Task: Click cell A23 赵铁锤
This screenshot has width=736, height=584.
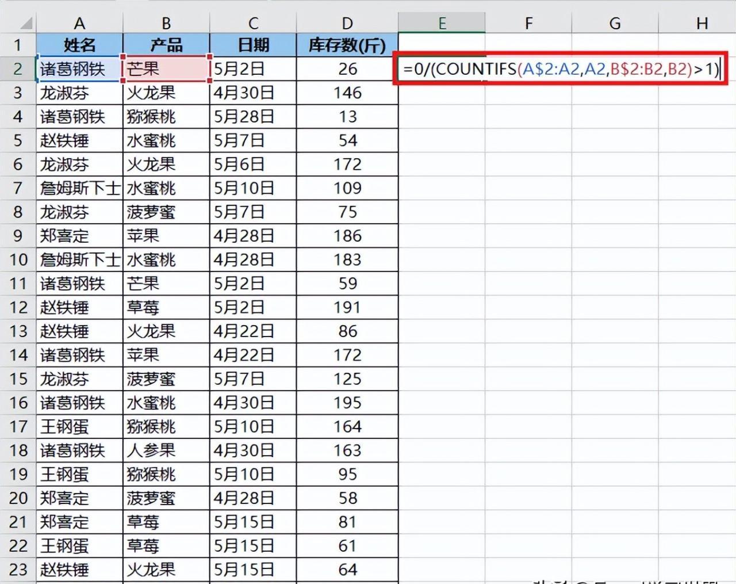Action: pyautogui.click(x=79, y=570)
